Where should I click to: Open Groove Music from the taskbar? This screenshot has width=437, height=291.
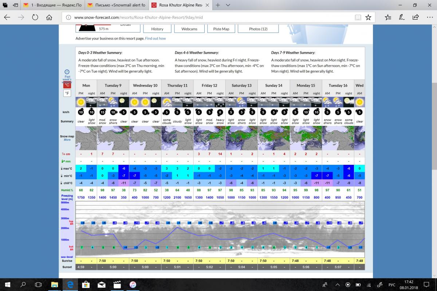coord(133,284)
